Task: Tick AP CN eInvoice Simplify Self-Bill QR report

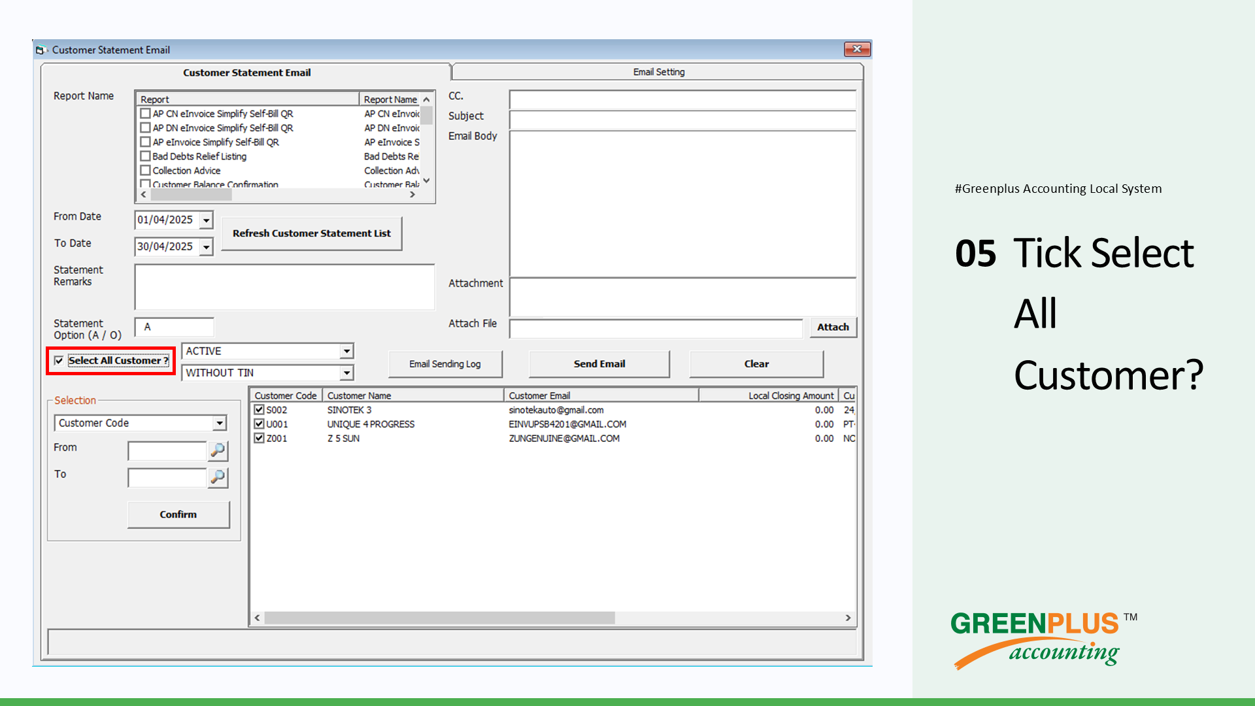Action: pos(145,114)
